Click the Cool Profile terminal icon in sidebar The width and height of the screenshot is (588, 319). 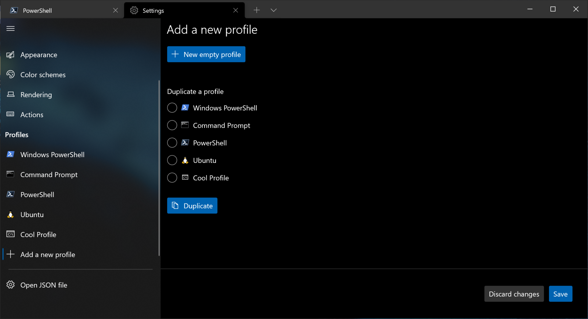coord(10,234)
